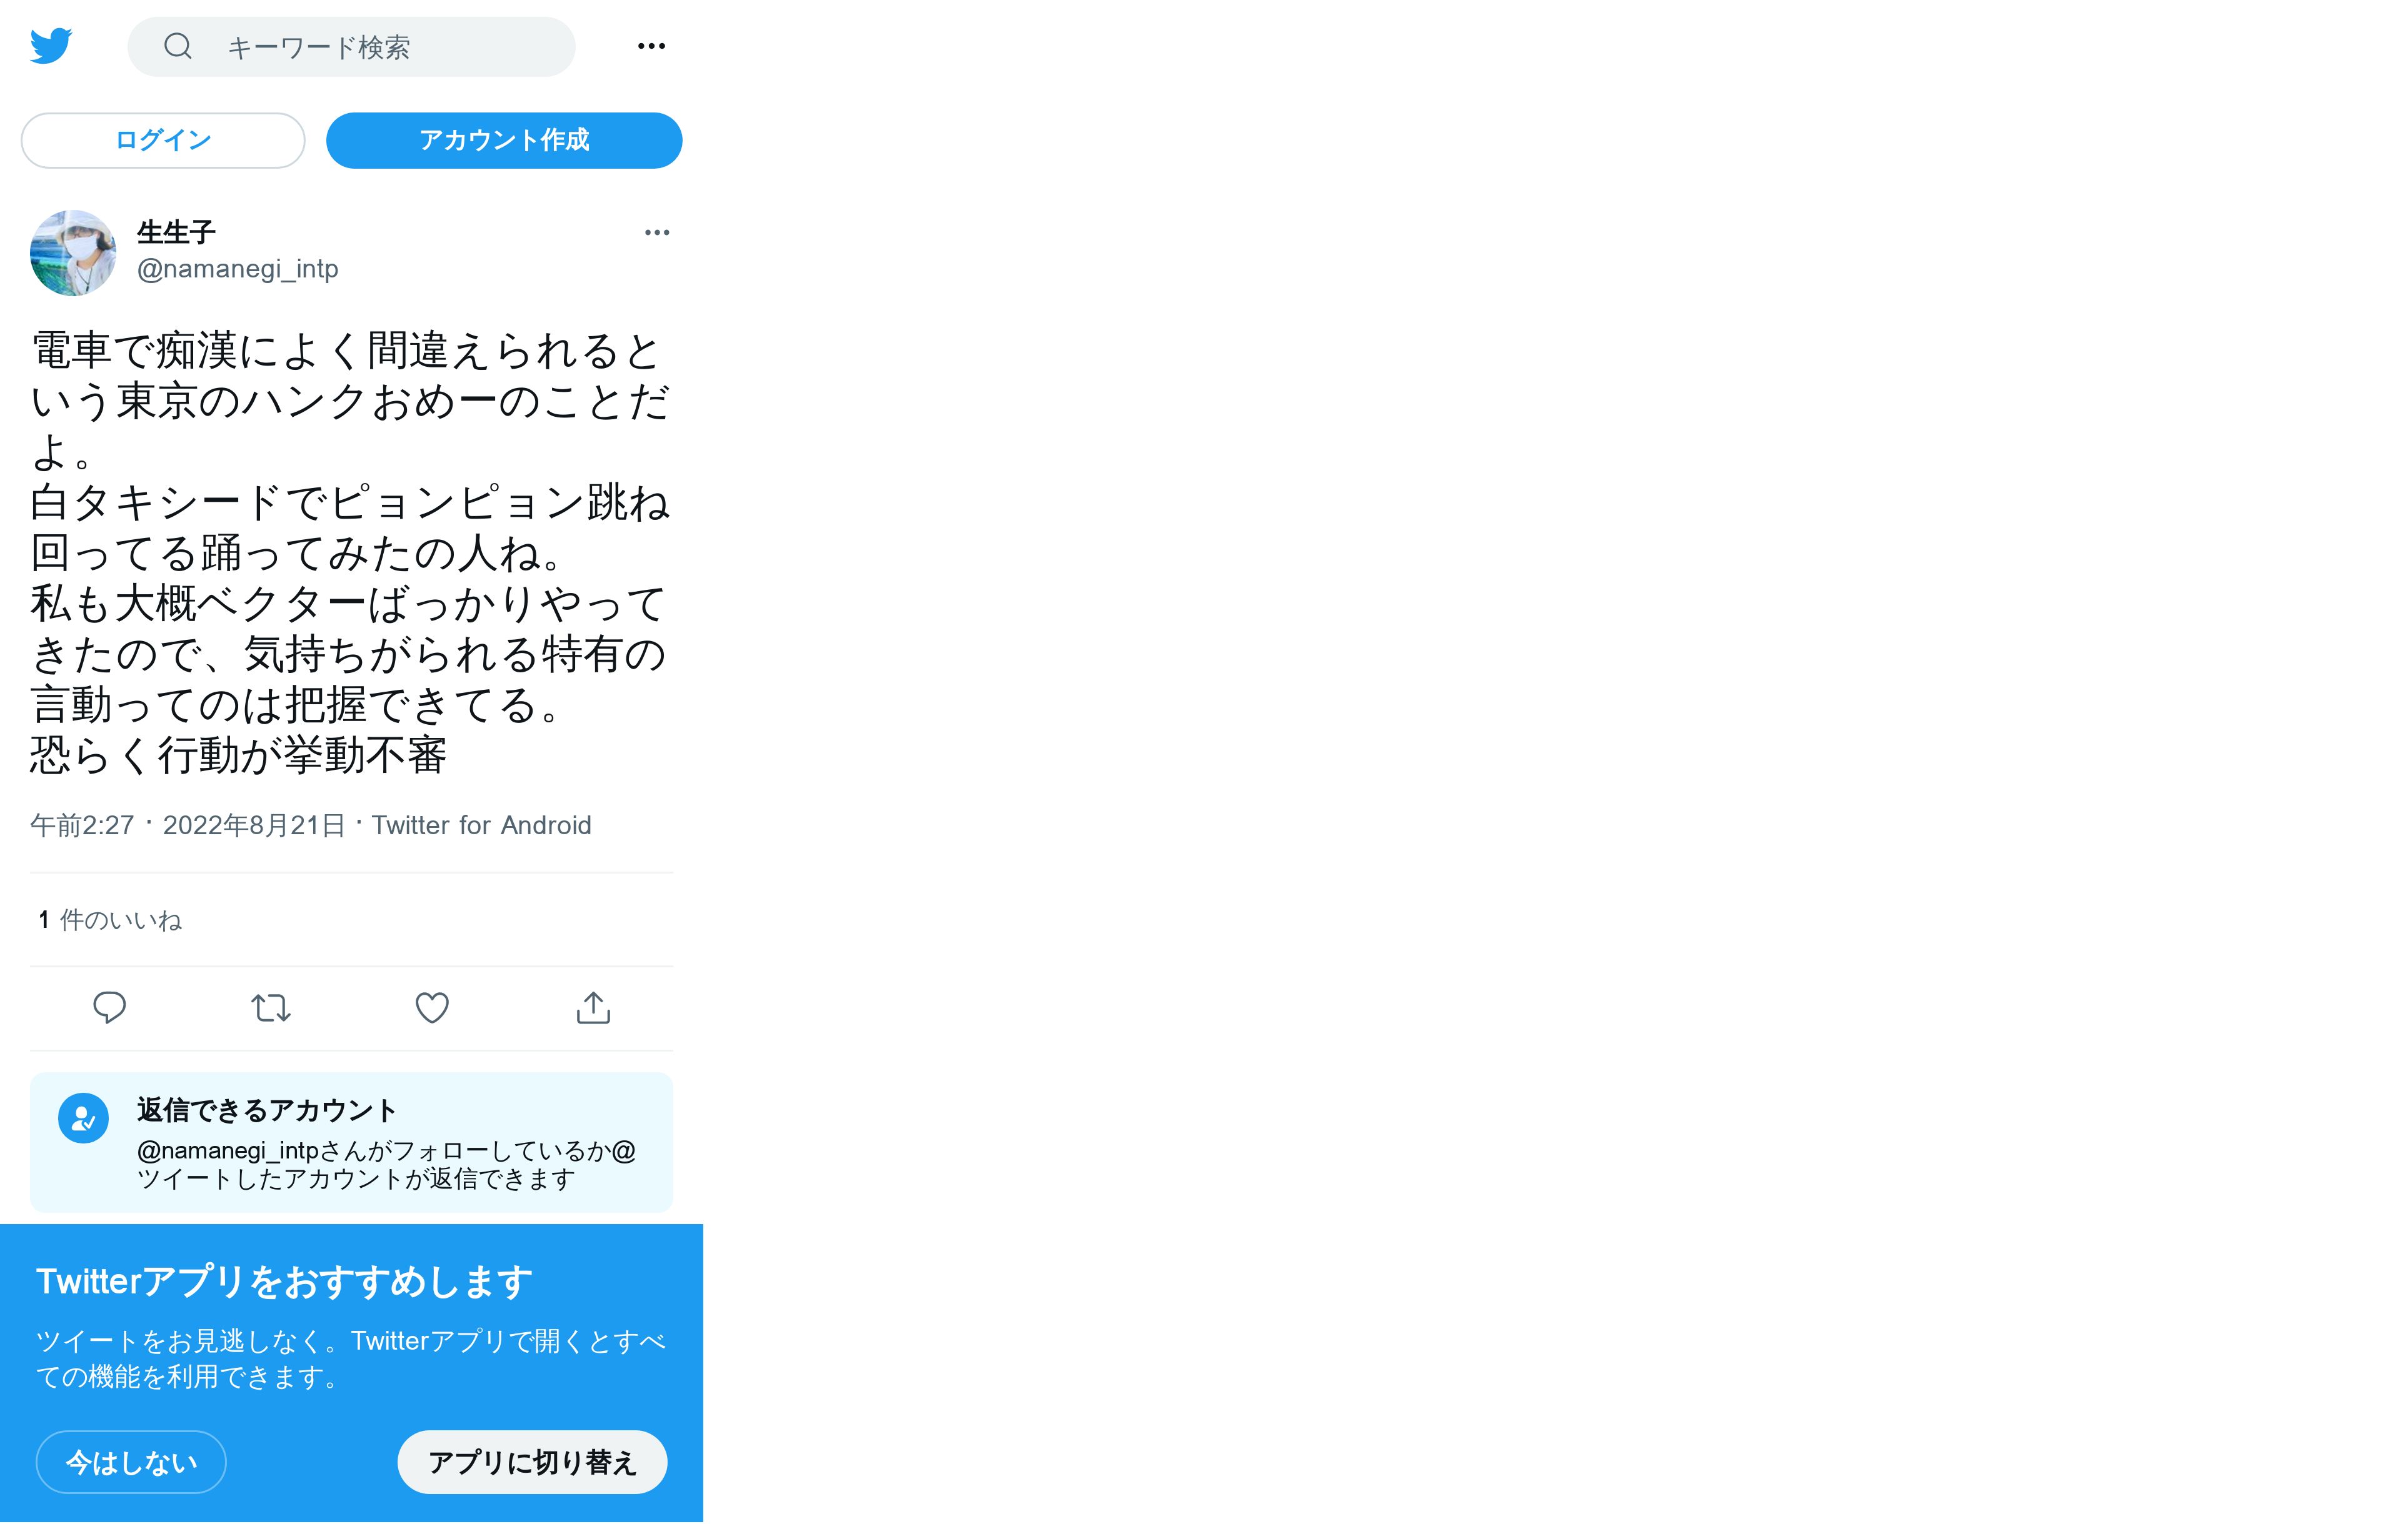Click the ログイン button

(163, 140)
